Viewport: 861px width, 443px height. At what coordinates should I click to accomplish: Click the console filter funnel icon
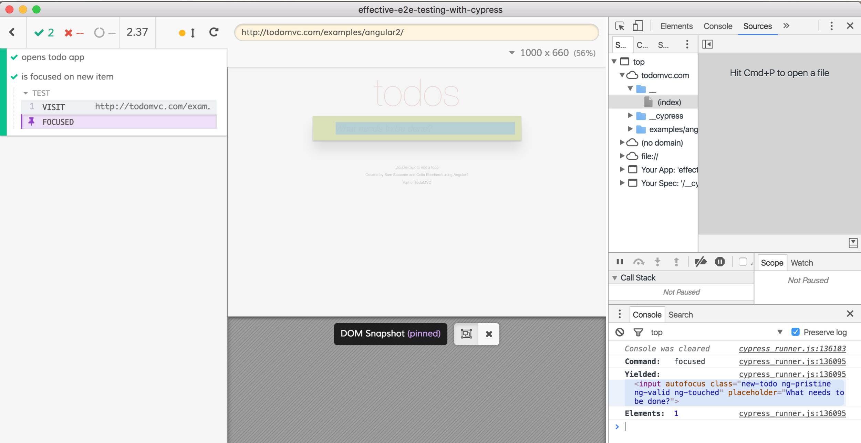(638, 332)
